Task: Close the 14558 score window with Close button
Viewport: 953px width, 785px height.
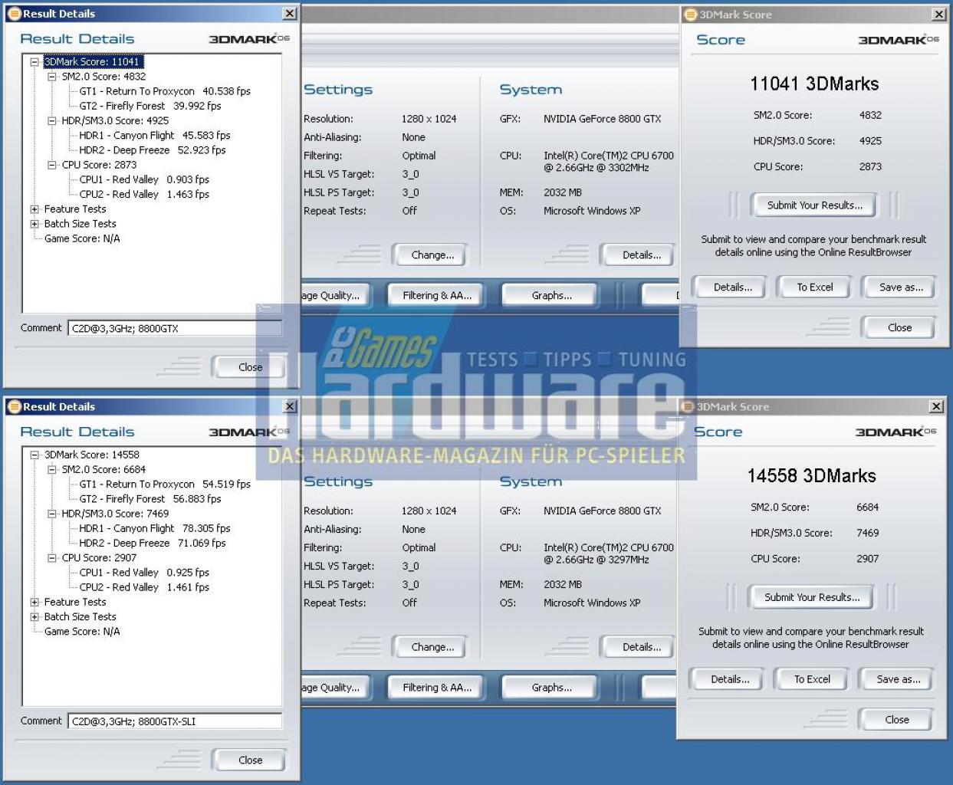Action: pos(896,721)
